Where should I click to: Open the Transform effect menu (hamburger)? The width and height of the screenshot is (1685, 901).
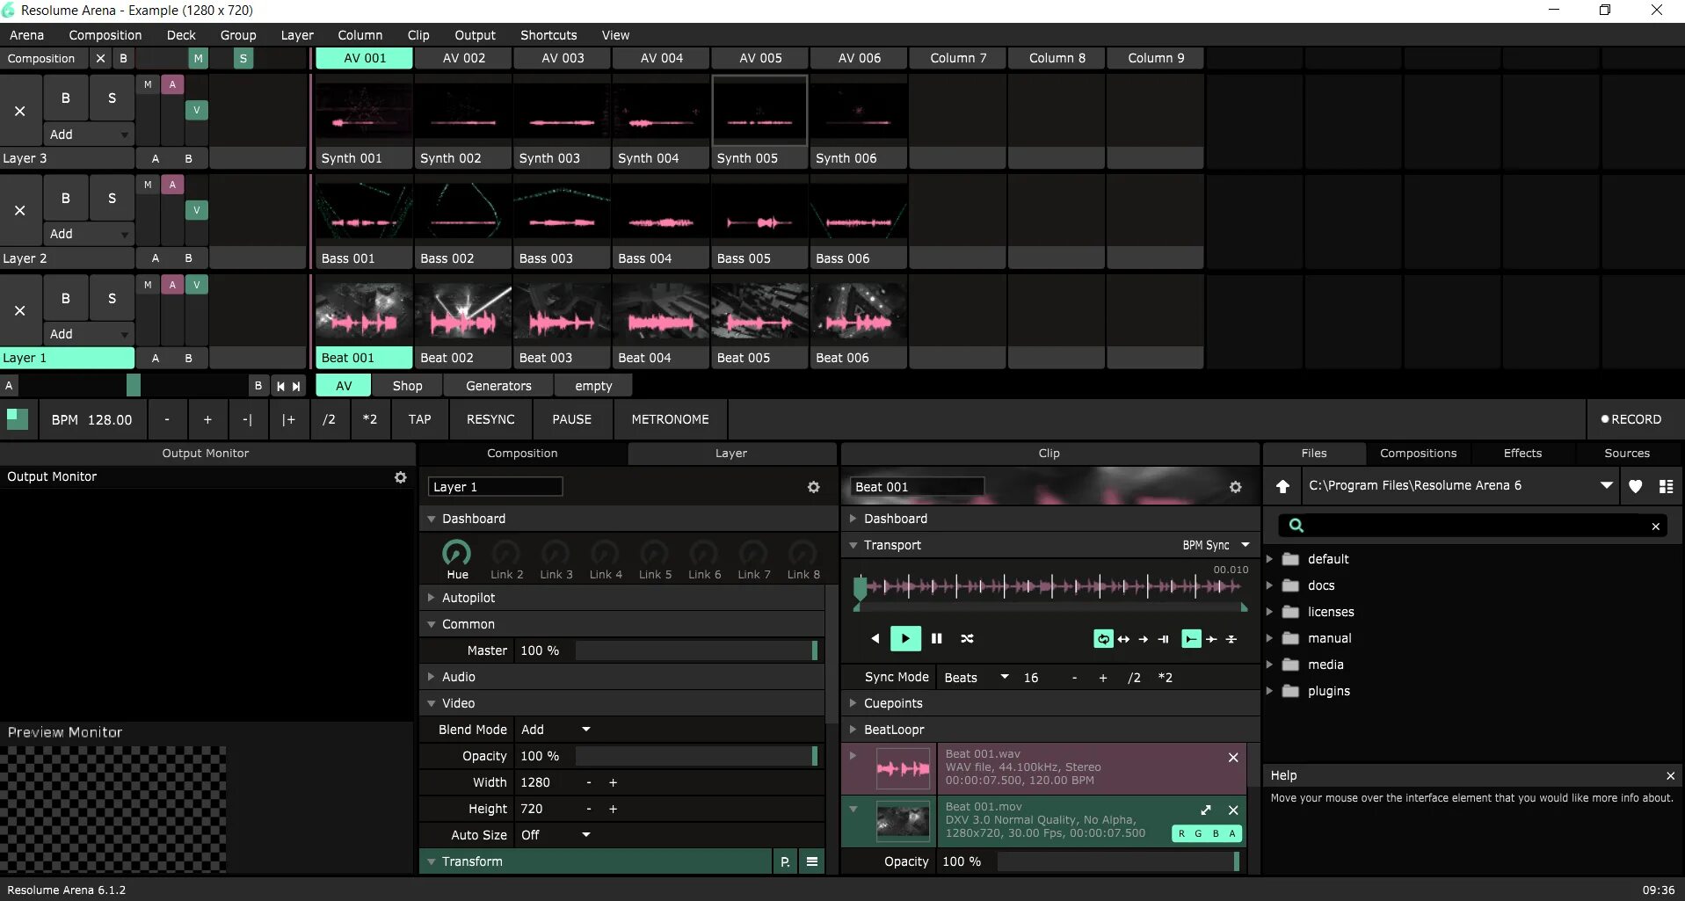point(812,862)
